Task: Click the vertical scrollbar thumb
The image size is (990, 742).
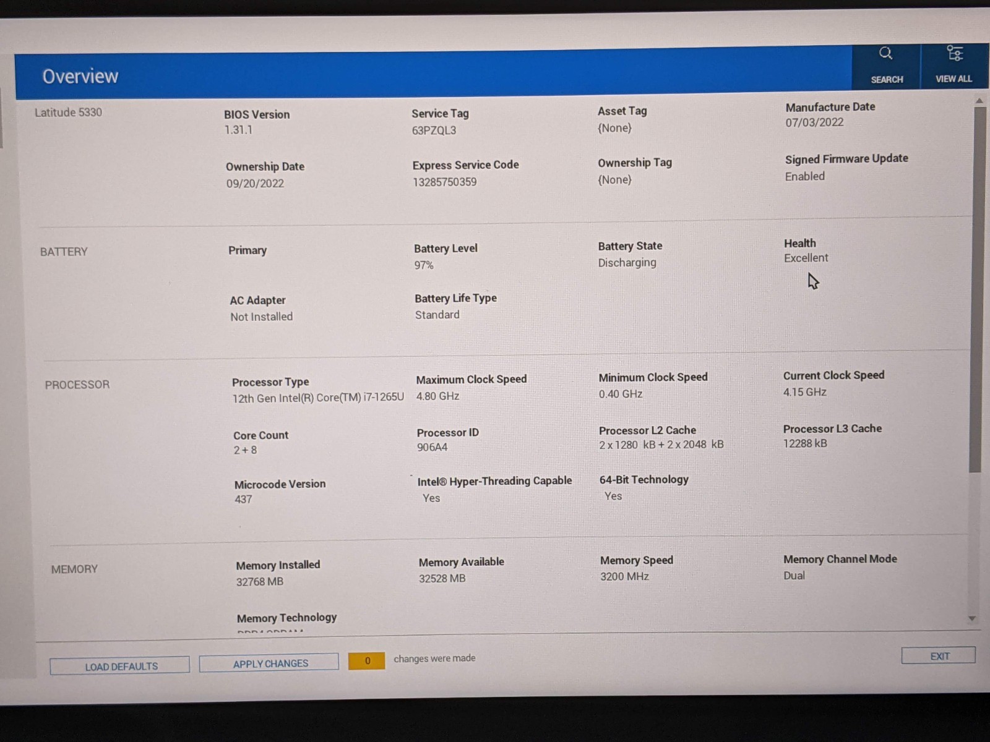Action: tap(976, 289)
